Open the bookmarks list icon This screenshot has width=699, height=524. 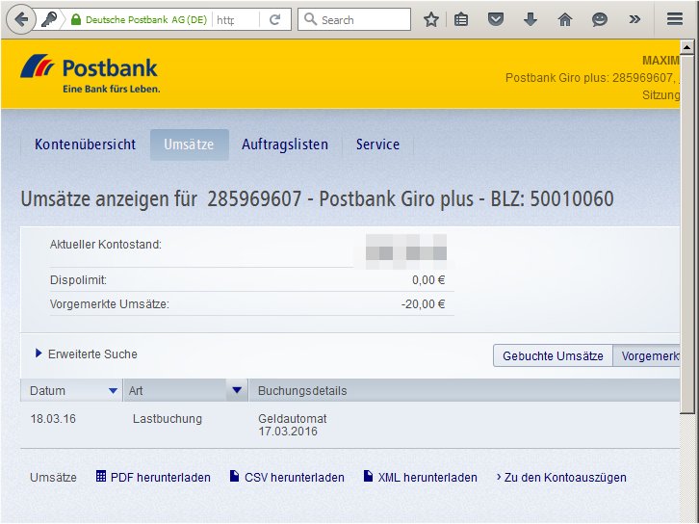tap(461, 19)
